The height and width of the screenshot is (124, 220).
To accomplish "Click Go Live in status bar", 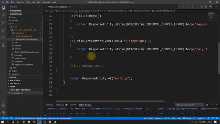I will point(187,118).
